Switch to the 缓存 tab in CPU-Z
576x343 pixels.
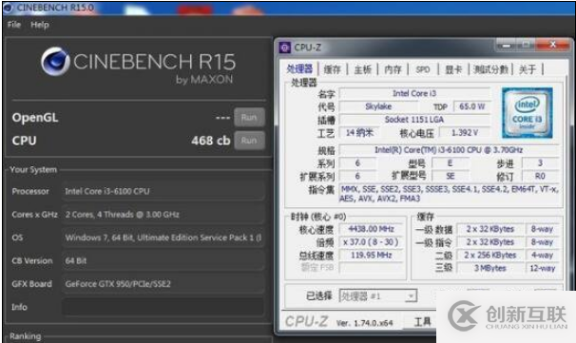[x=332, y=69]
